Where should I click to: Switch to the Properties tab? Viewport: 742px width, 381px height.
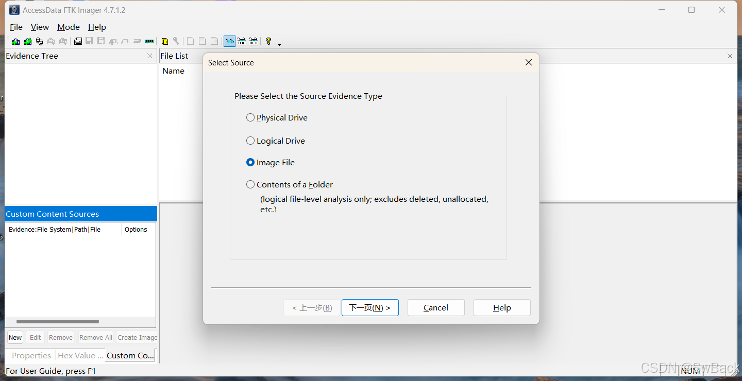point(31,355)
